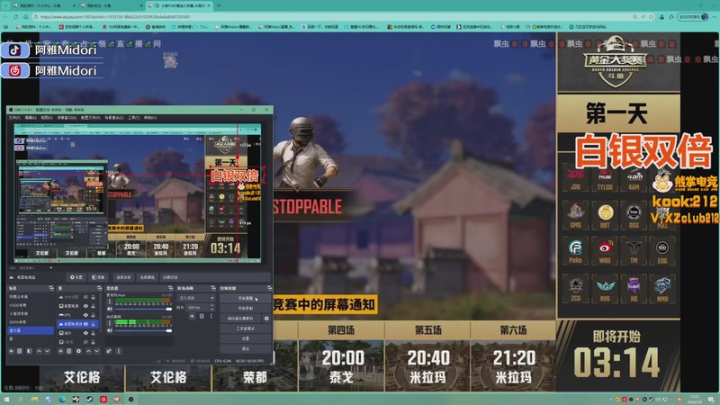Toggle lock on highlighted source row

pyautogui.click(x=94, y=324)
